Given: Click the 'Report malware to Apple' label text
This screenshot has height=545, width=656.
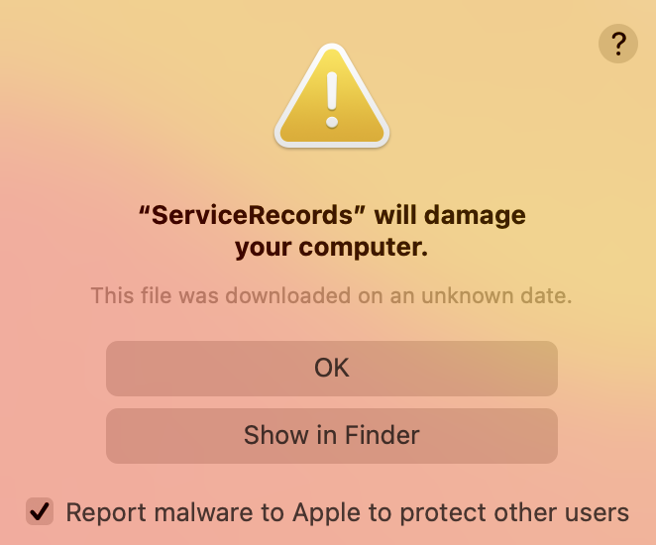Looking at the screenshot, I should (347, 512).
